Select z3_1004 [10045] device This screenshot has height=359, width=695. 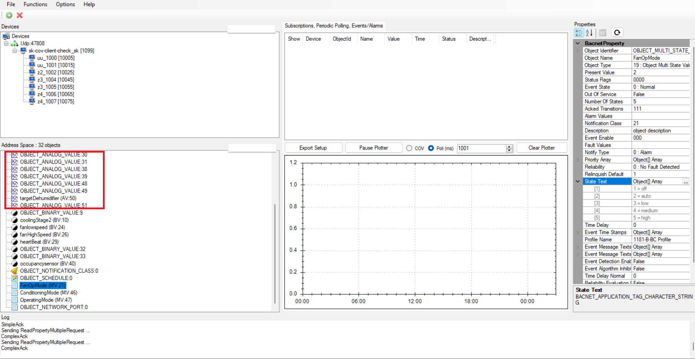pyautogui.click(x=56, y=80)
